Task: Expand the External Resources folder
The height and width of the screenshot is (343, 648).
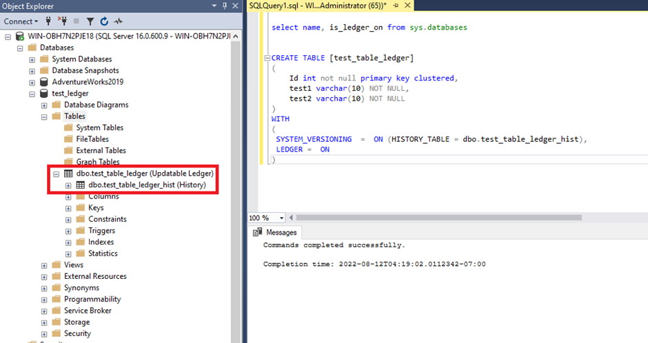Action: [44, 277]
